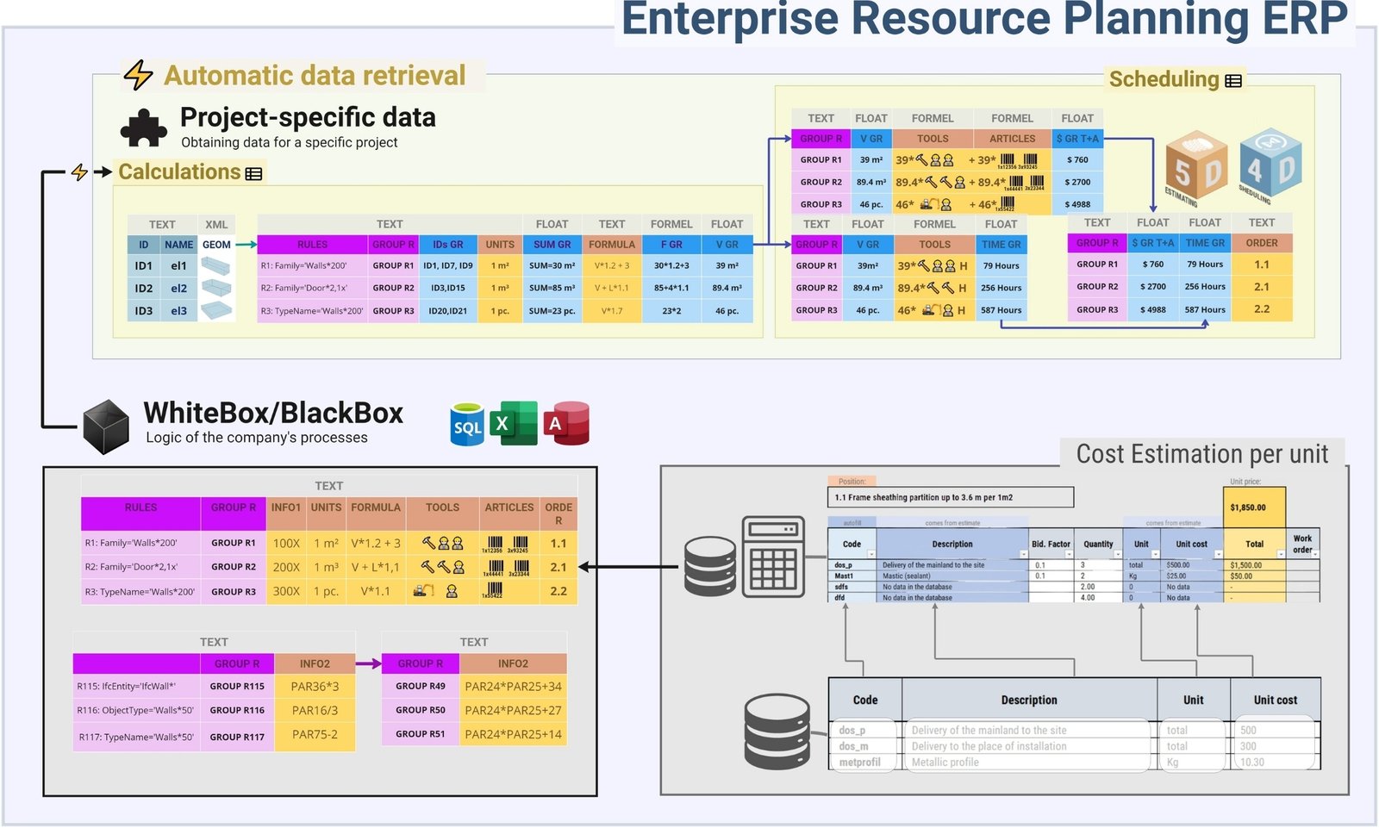Screen dimensions: 1379x828
Task: Expand the Quantity column filter dropdown
Action: coord(1118,555)
